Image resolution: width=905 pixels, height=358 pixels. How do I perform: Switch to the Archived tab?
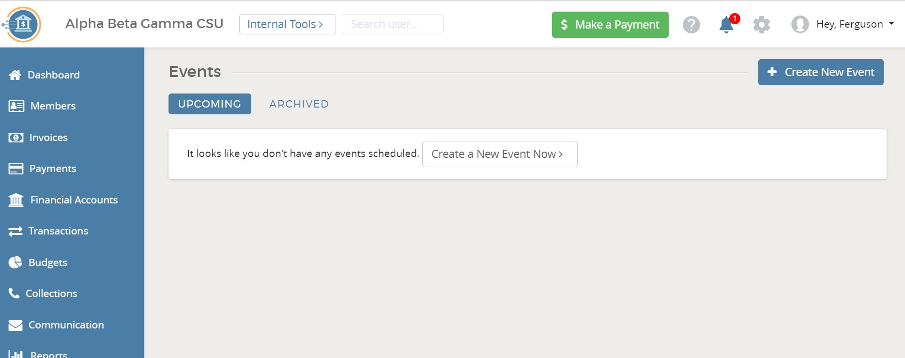(299, 104)
